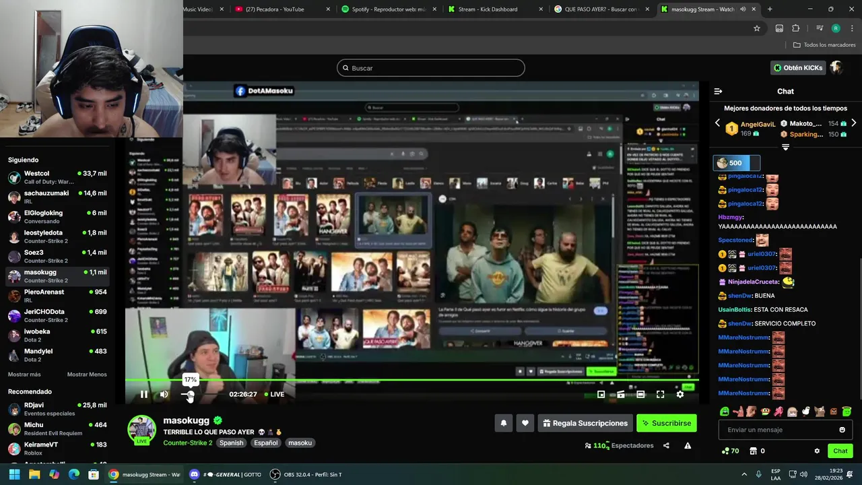
Task: Open ElGlogloking channel in sidebar
Action: coord(57,217)
